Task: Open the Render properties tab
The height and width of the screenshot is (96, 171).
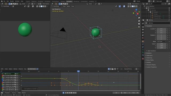Action: click(143, 27)
